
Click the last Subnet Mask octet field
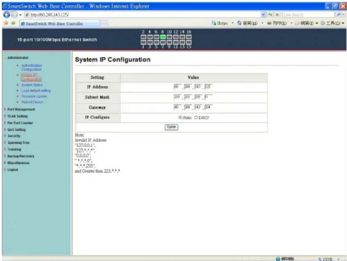(x=209, y=97)
